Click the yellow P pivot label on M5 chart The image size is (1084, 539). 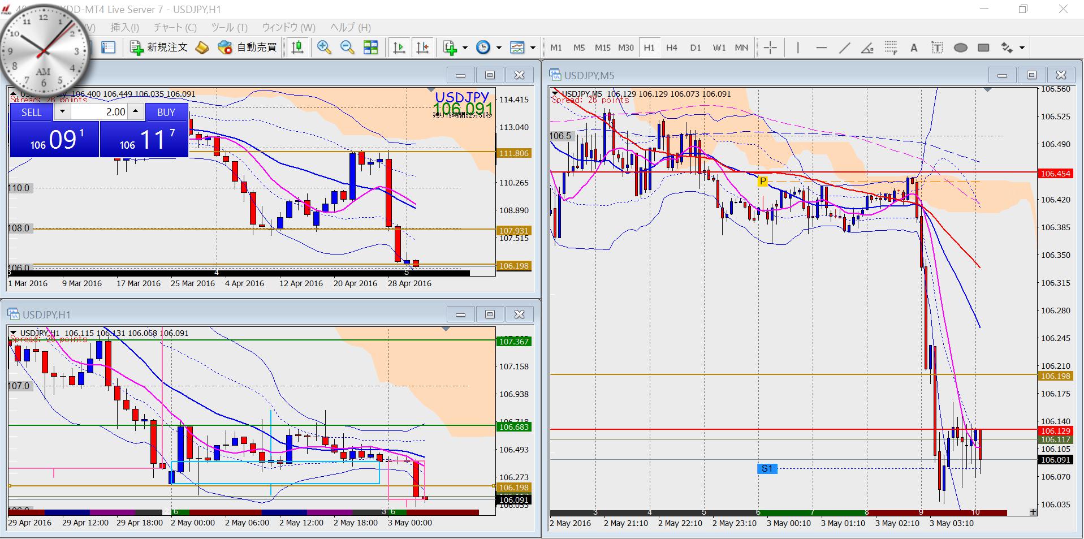pos(763,181)
